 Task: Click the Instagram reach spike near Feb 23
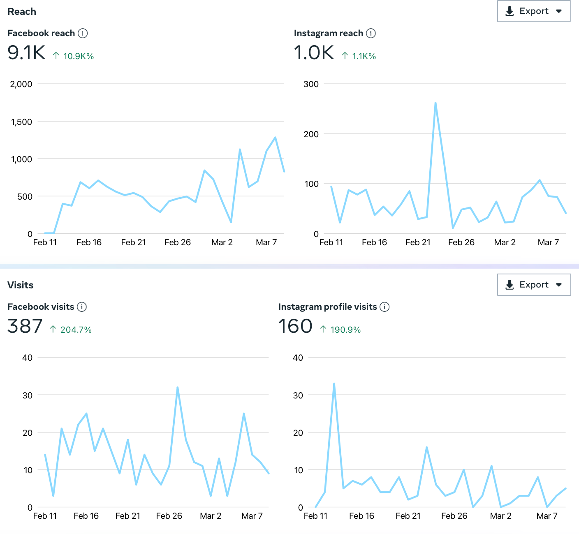(435, 103)
